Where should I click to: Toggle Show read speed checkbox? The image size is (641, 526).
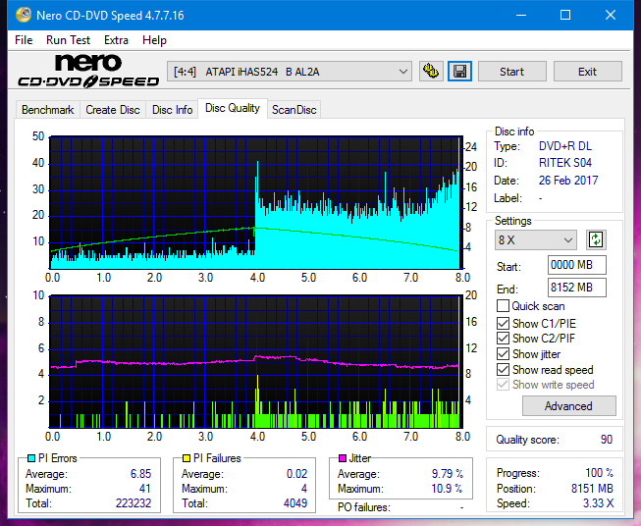(503, 369)
